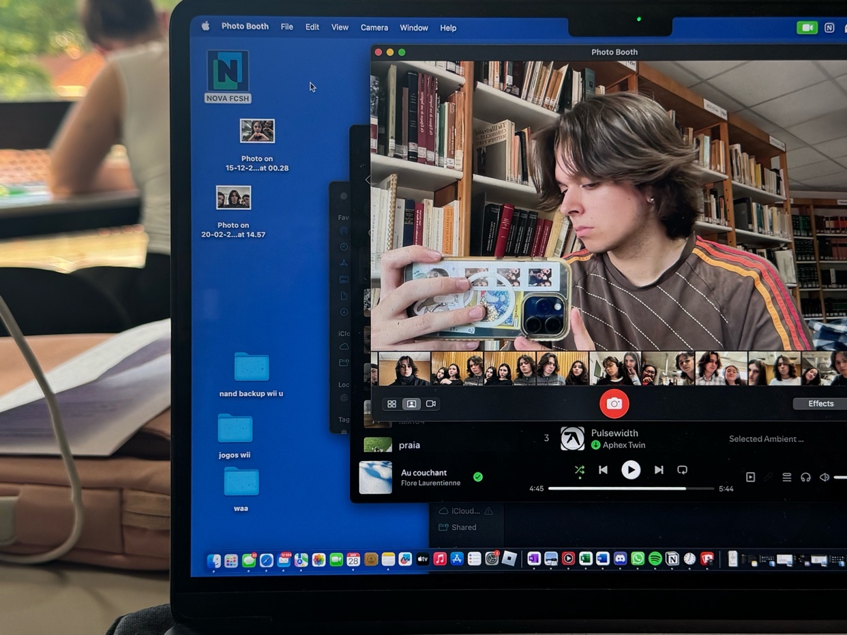This screenshot has height=635, width=847.
Task: Open Launchpad from the Dock
Action: coord(231,560)
